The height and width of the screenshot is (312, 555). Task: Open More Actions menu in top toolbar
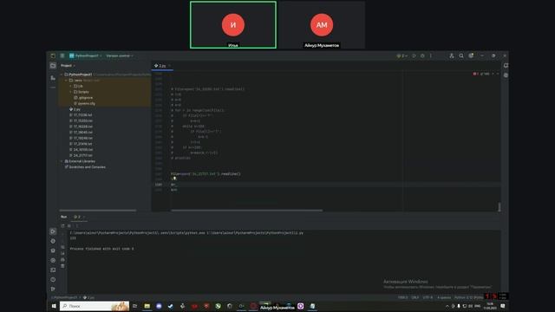coord(431,55)
